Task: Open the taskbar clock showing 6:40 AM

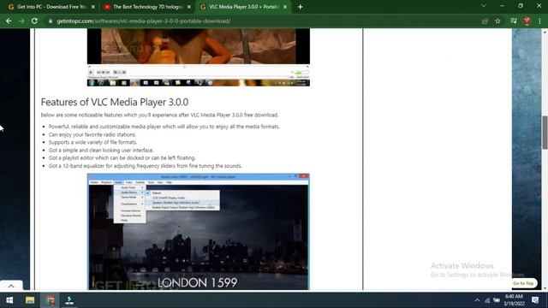Action: 514,300
